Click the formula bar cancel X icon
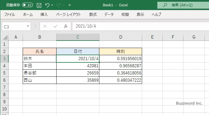Screen dimensions: 209x115 coord(45,26)
